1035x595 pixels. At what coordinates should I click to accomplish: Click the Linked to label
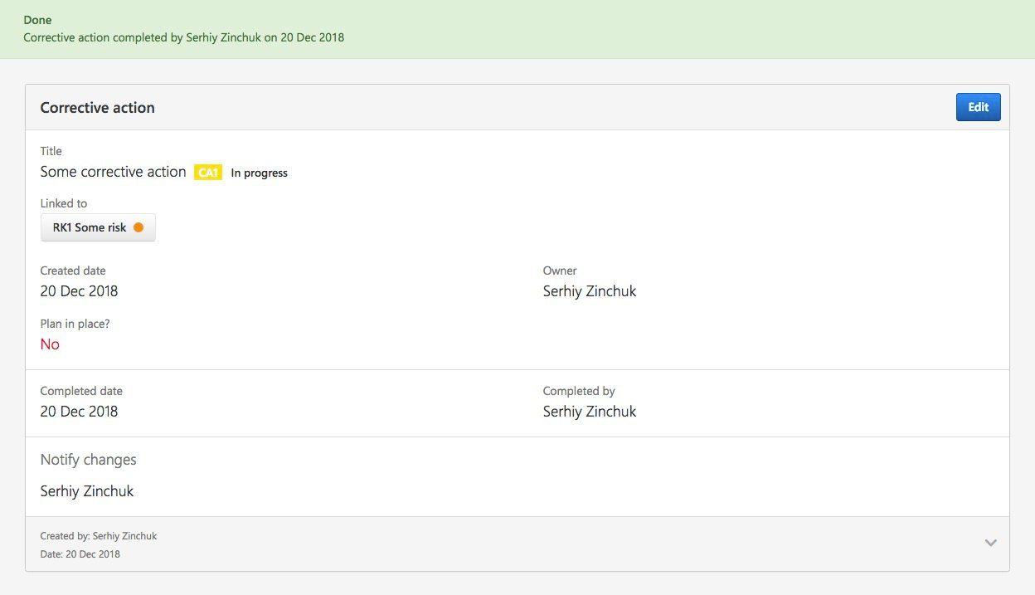click(64, 203)
